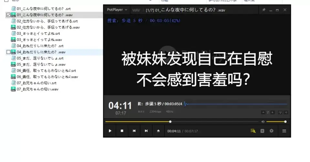Image resolution: width=310 pixels, height=162 pixels.
Task: Maximize the PotPlayer window
Action: [277, 10]
